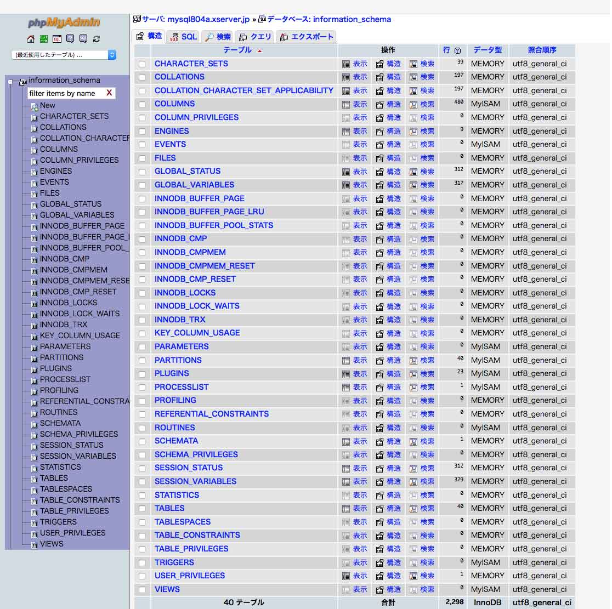Switch to the SQL tab
This screenshot has width=612, height=609.
tap(184, 37)
